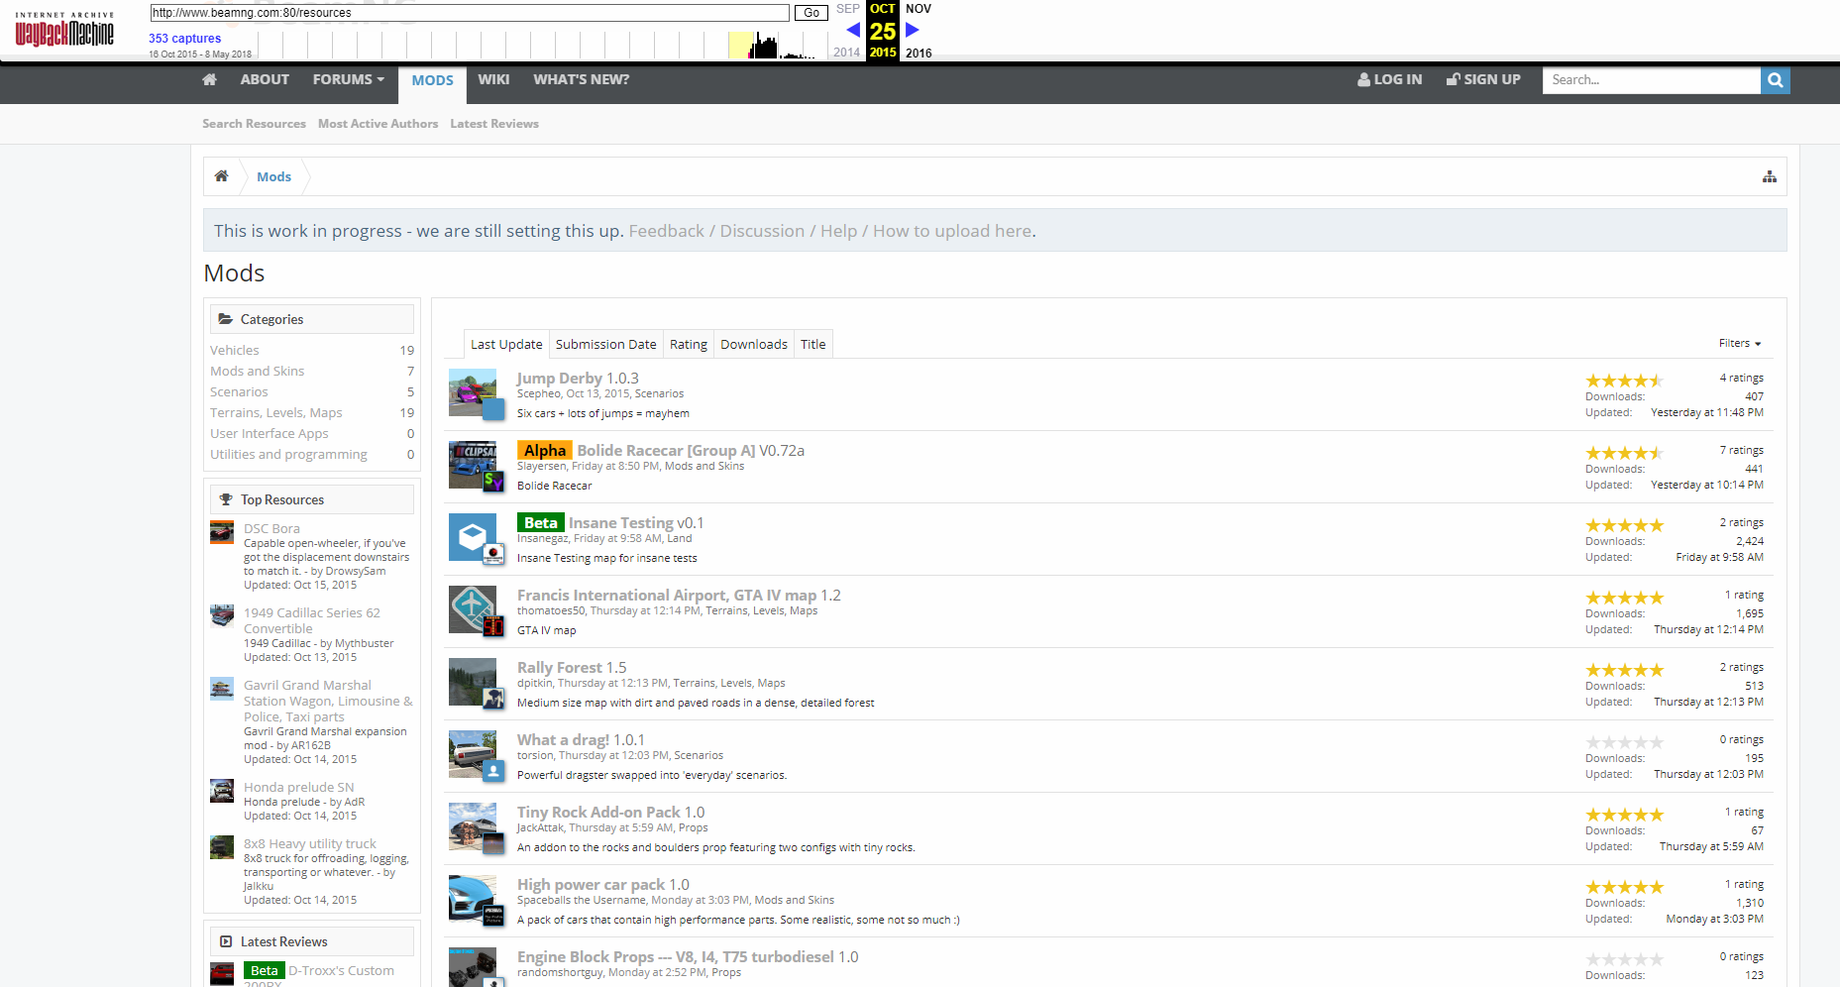Image resolution: width=1840 pixels, height=987 pixels.
Task: Open Tiny Rock Add-on Pack thumbnail
Action: coord(473,826)
